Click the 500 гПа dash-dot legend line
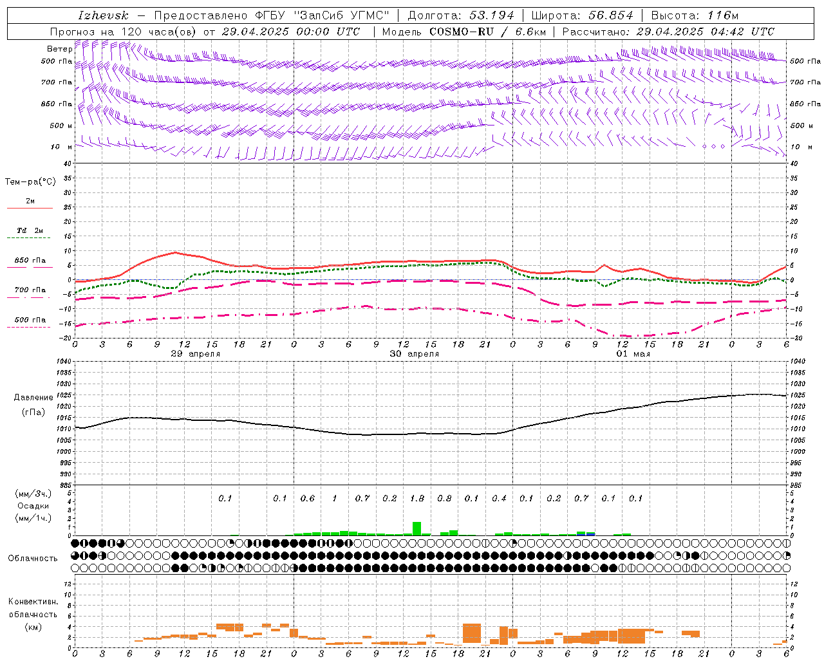Viewport: 824px width, 659px height. point(30,328)
